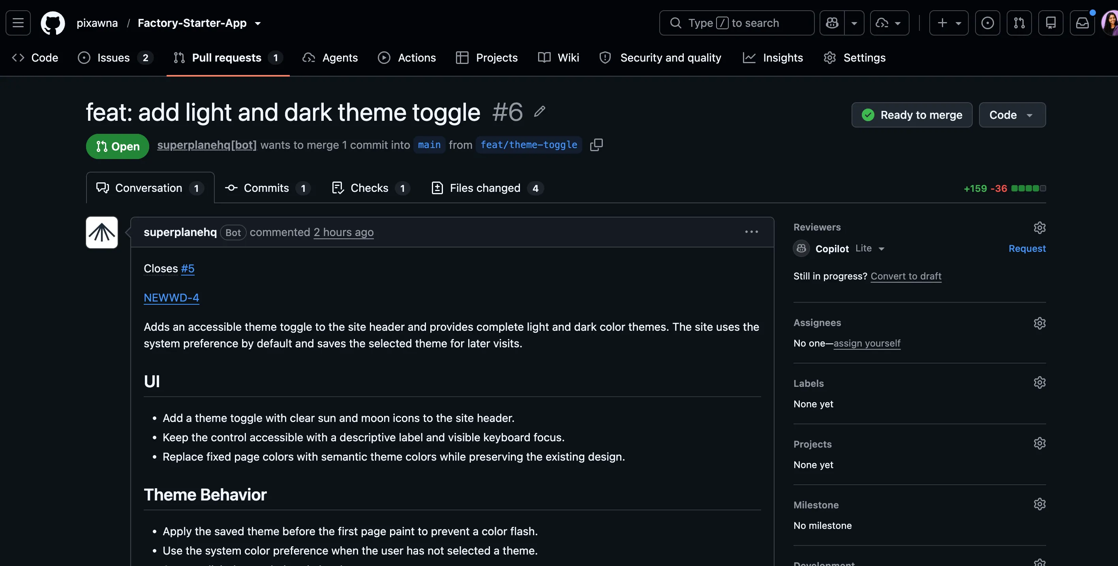This screenshot has width=1118, height=566.
Task: Open the Labels gear settings
Action: point(1039,382)
